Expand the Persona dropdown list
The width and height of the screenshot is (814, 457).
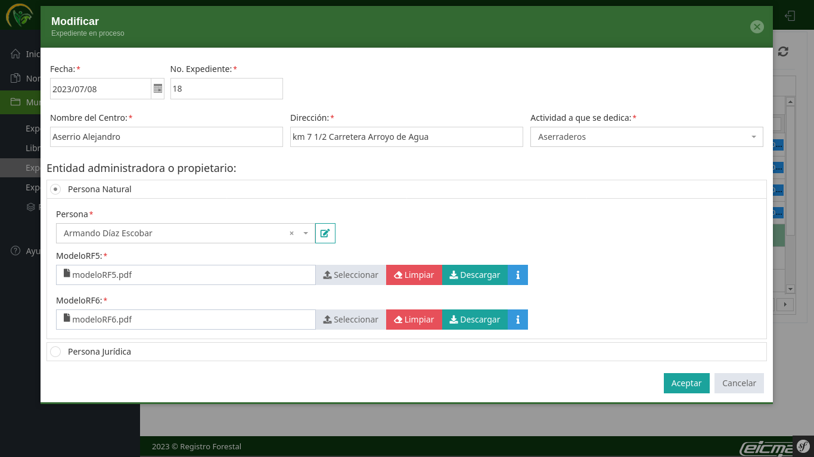[x=306, y=233]
